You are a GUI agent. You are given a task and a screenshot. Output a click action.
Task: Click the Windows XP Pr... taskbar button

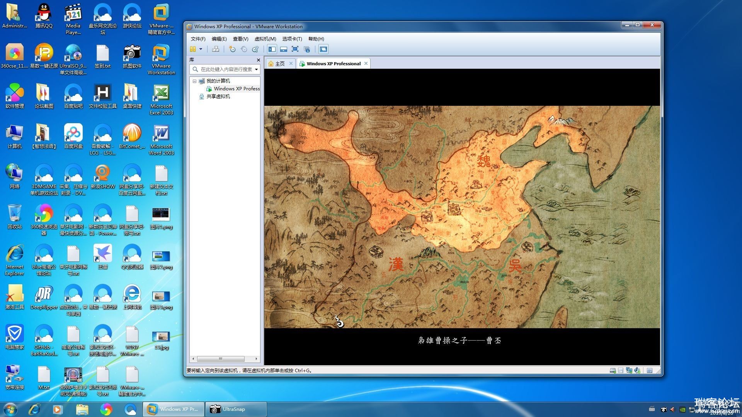pyautogui.click(x=173, y=409)
